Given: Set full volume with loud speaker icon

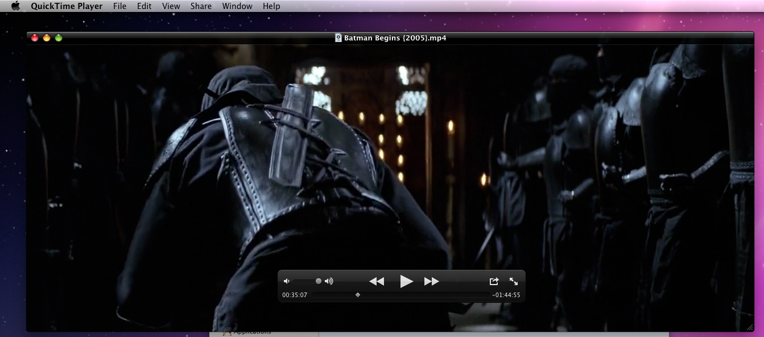Looking at the screenshot, I should pyautogui.click(x=329, y=281).
